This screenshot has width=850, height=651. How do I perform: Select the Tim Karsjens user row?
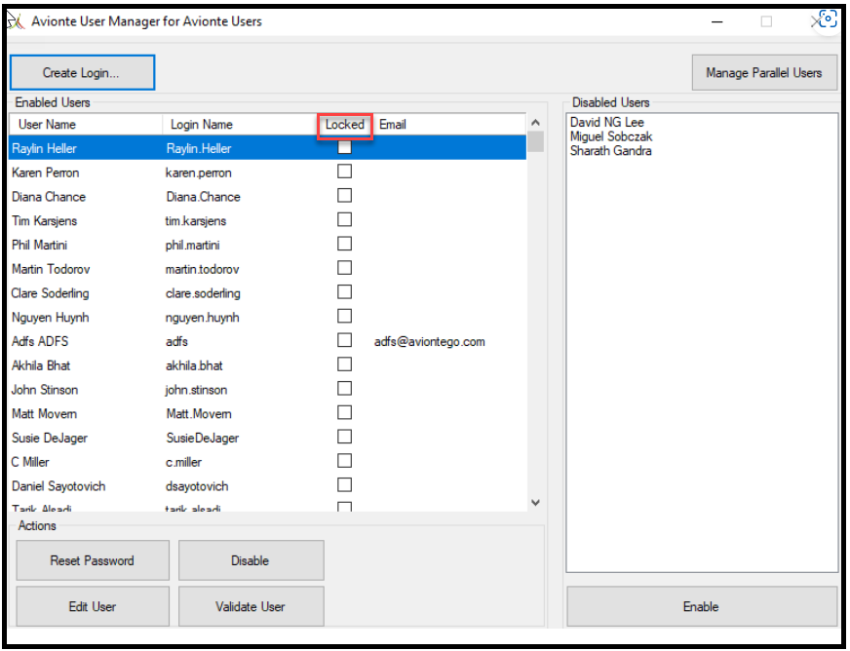coord(267,220)
